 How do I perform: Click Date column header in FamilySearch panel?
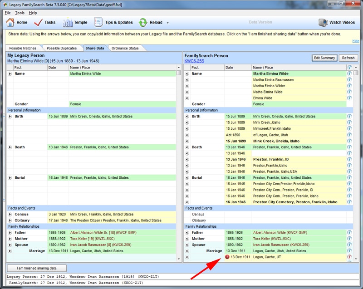click(x=238, y=68)
